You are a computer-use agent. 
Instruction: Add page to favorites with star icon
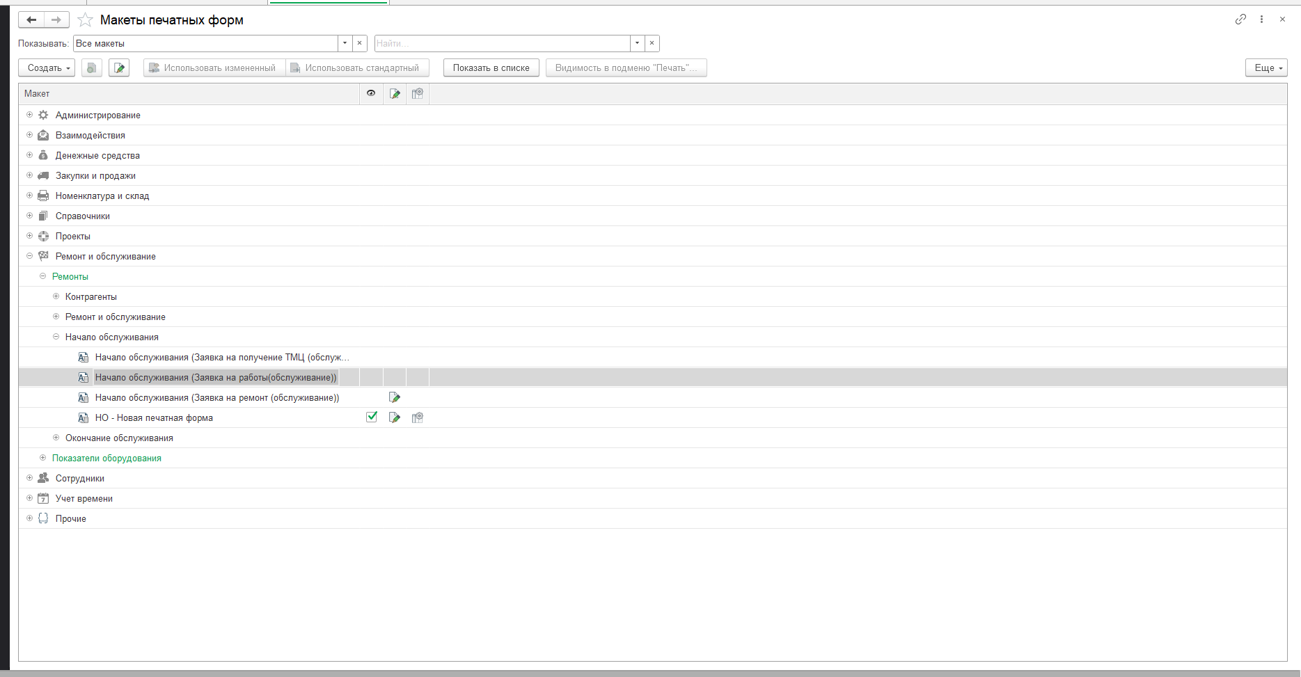coord(85,20)
